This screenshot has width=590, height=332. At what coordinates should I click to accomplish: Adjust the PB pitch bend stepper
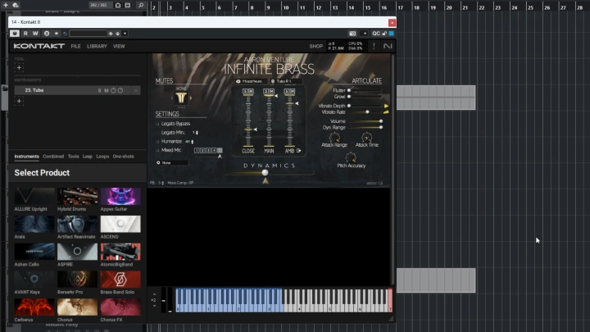[161, 183]
